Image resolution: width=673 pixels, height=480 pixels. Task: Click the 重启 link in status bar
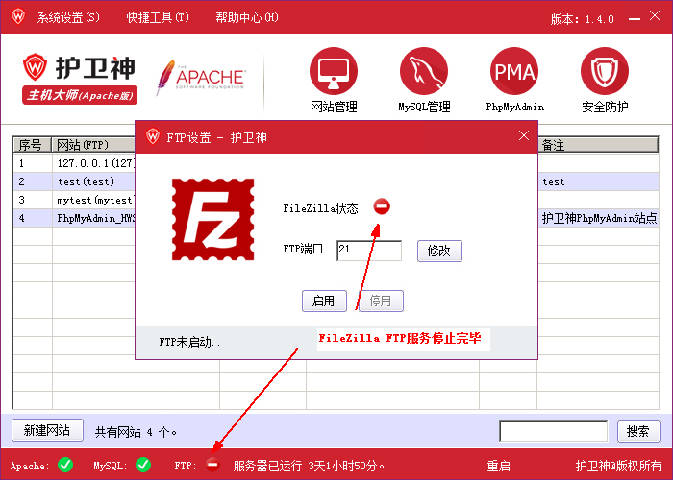point(498,466)
